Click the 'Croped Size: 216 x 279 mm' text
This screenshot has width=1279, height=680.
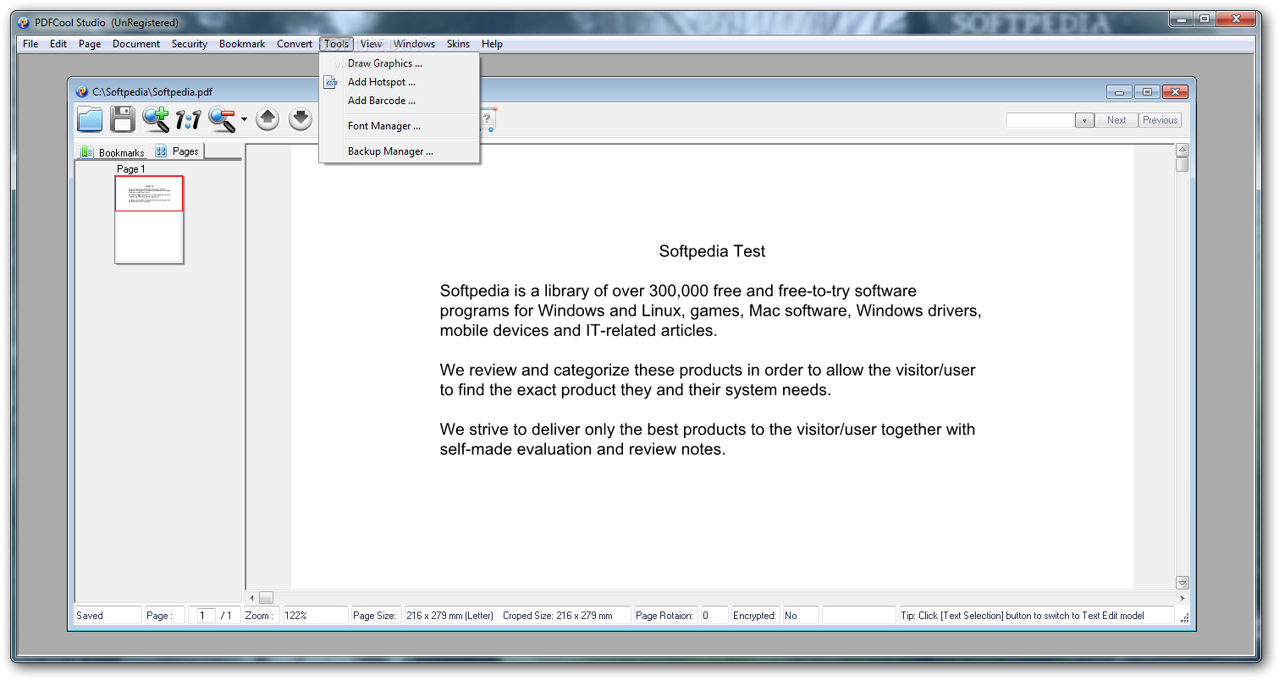tap(557, 616)
